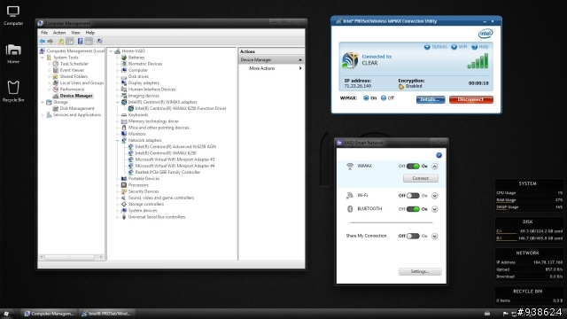Click the Help icon in Computer Management toolbar
The image size is (567, 319).
point(81,42)
